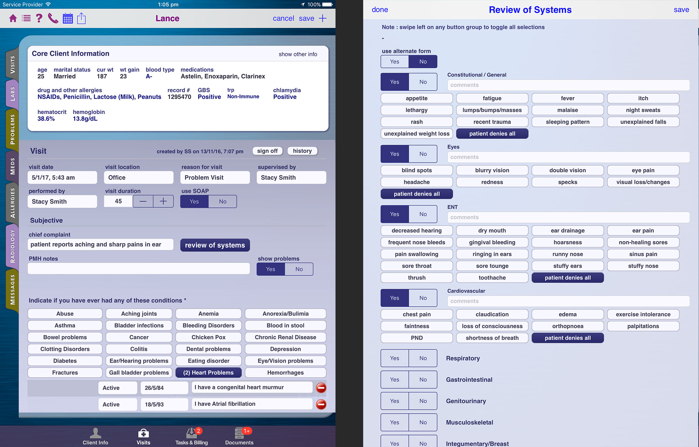This screenshot has width=699, height=447.
Task: Switch to the ALLERGIES side tab
Action: point(12,203)
